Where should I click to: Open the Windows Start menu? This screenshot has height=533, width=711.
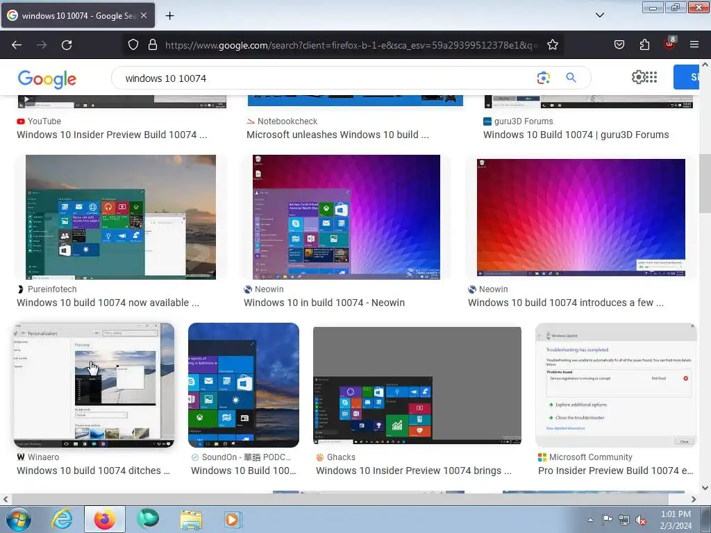click(19, 519)
